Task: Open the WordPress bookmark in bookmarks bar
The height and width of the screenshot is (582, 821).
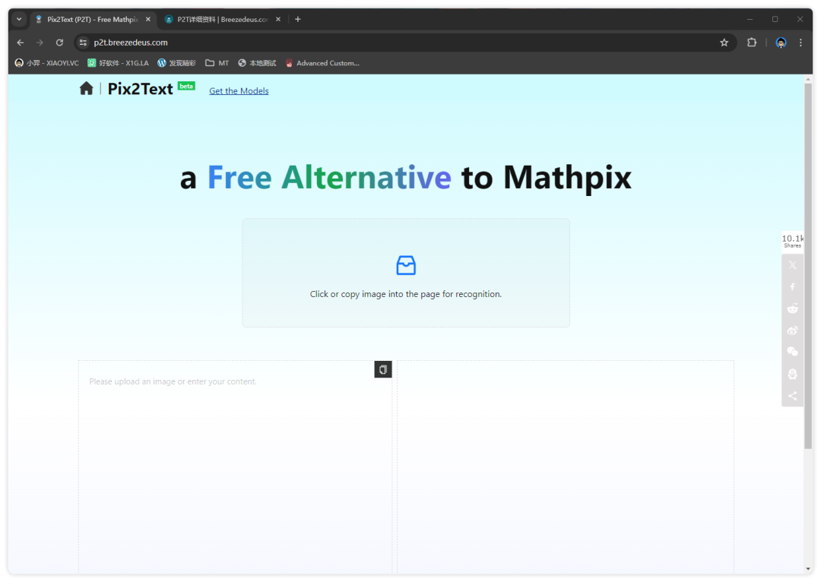Action: coord(176,63)
